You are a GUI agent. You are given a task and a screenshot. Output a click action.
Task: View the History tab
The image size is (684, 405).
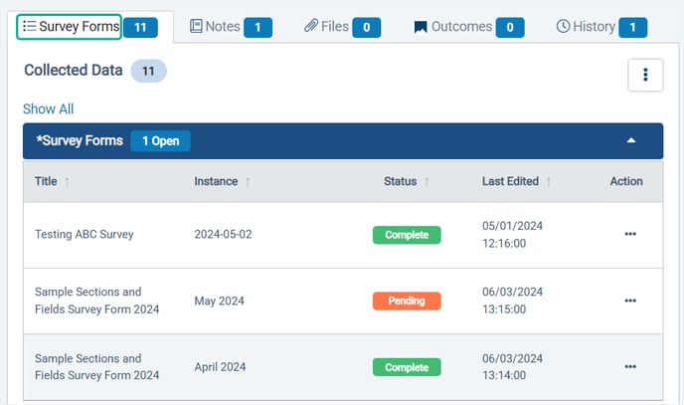pyautogui.click(x=586, y=27)
